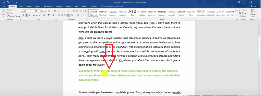Apply the Intense Quote style

(201, 13)
